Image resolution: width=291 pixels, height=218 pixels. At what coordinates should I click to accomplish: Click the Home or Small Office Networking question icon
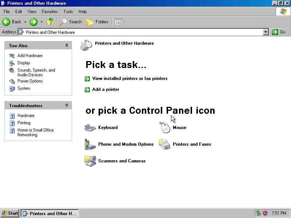coord(12,130)
